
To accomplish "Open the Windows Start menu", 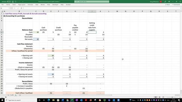I will coord(2,100).
